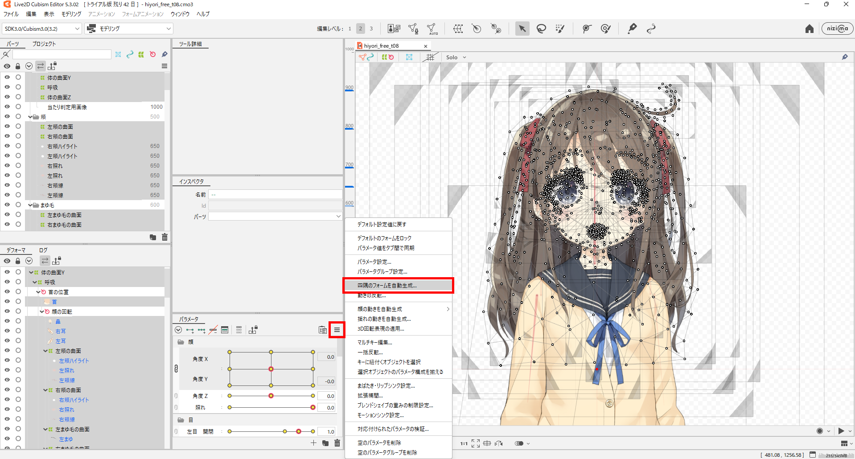Image resolution: width=855 pixels, height=459 pixels.
Task: Click the new parameter plus icon
Action: click(313, 443)
